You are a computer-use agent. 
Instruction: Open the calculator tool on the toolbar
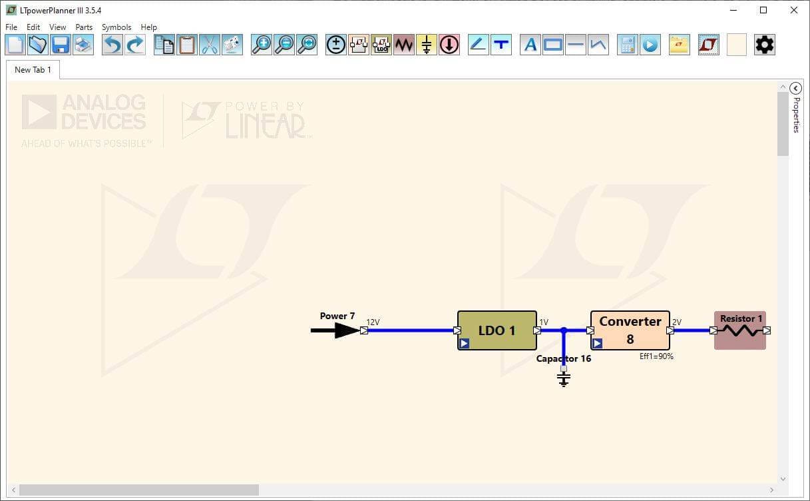click(627, 45)
